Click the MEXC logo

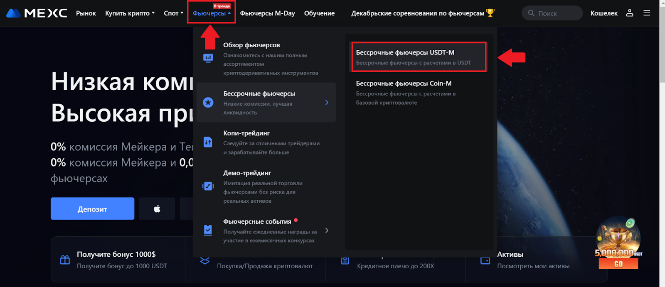[x=37, y=13]
